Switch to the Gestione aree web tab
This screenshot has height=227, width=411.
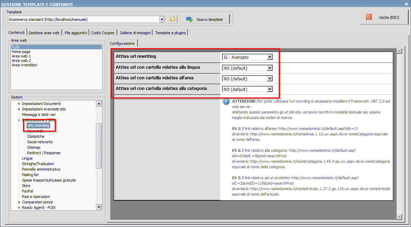[44, 33]
